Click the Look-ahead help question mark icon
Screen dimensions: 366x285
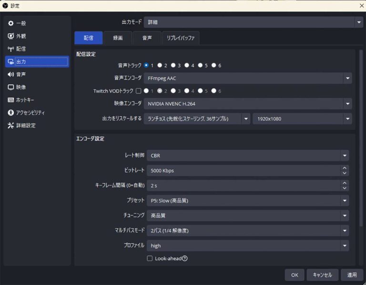tap(184, 258)
